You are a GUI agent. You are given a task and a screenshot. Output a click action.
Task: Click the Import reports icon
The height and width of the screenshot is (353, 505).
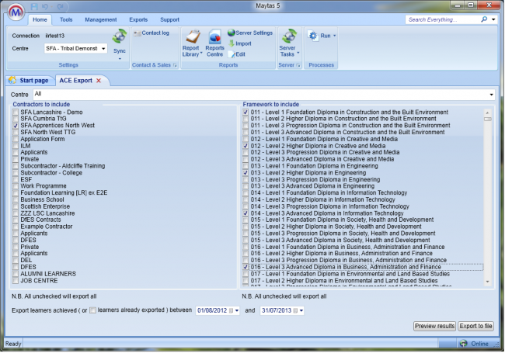(x=239, y=43)
